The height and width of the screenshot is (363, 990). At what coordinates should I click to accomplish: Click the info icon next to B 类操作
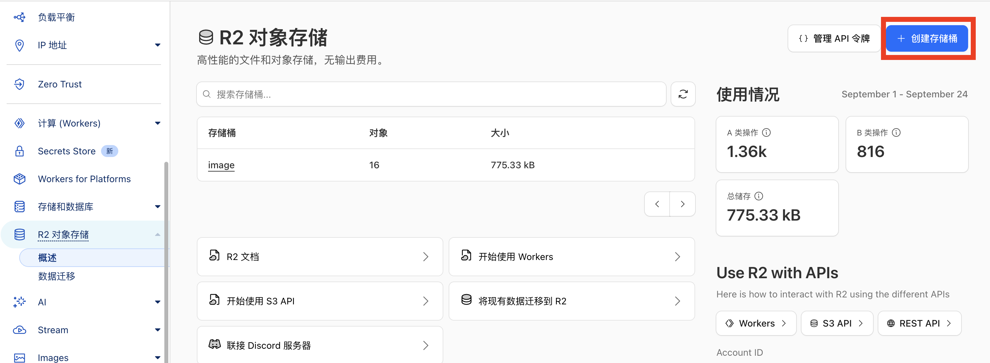896,132
